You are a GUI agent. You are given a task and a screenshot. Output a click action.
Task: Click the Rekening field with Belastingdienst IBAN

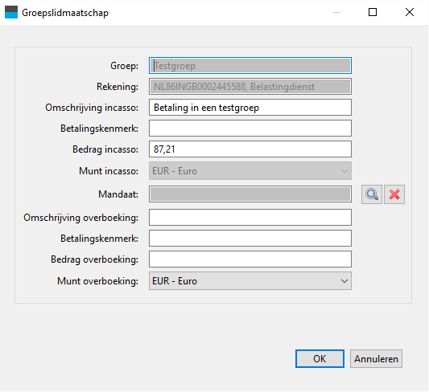pos(250,87)
